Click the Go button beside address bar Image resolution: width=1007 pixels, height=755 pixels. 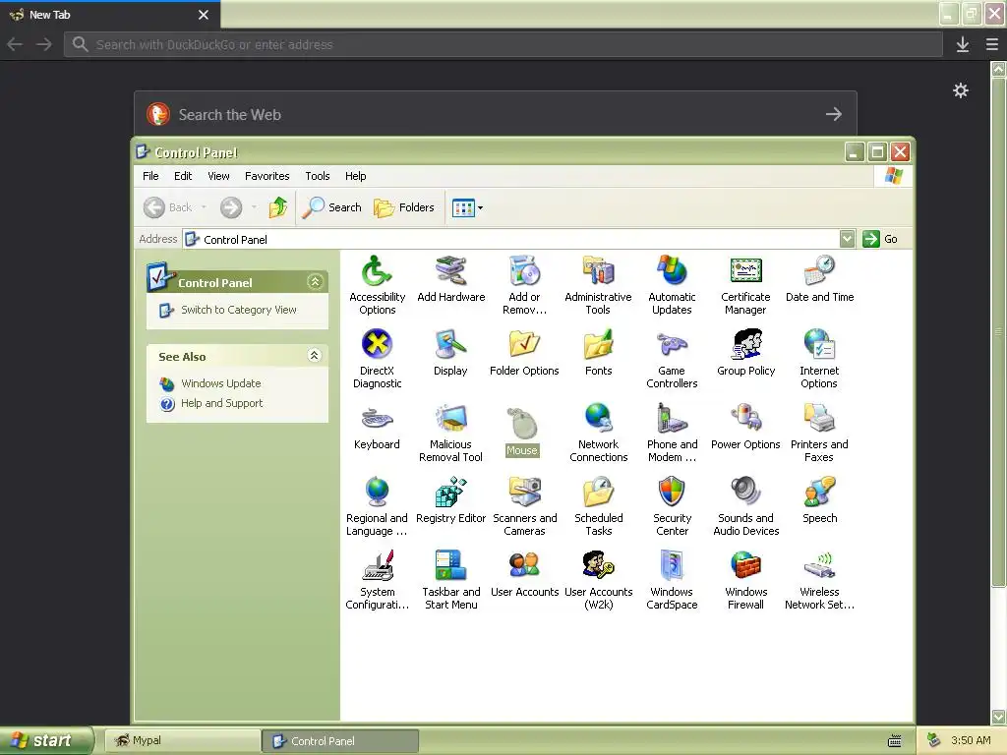coord(880,239)
